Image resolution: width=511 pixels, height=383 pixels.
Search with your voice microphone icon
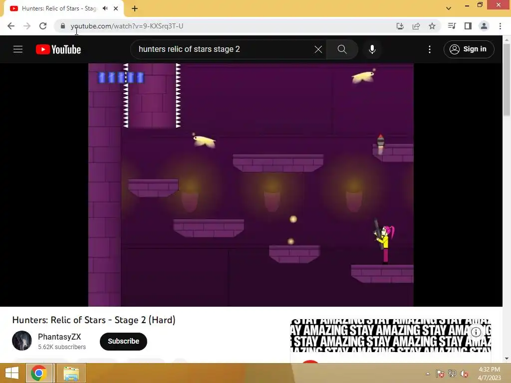[x=372, y=49]
